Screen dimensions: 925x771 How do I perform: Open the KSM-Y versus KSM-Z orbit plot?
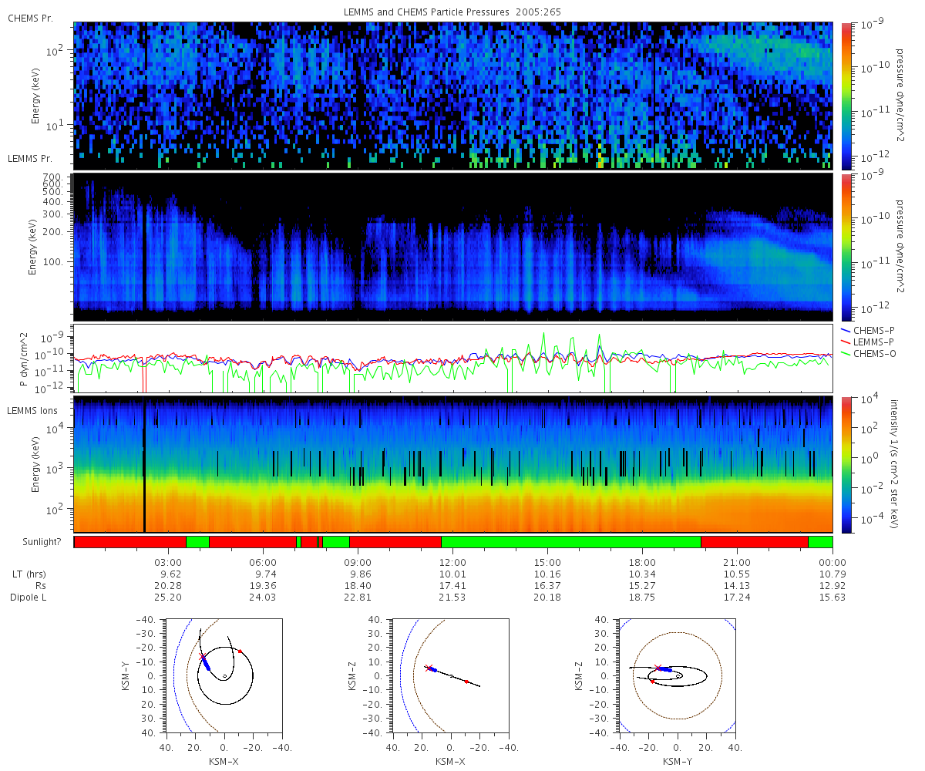tap(677, 675)
